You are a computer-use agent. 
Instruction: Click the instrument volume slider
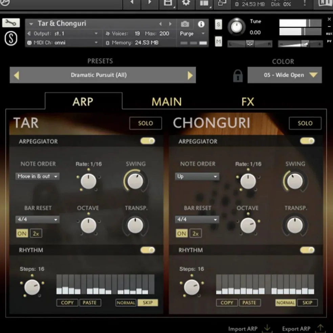300,44
